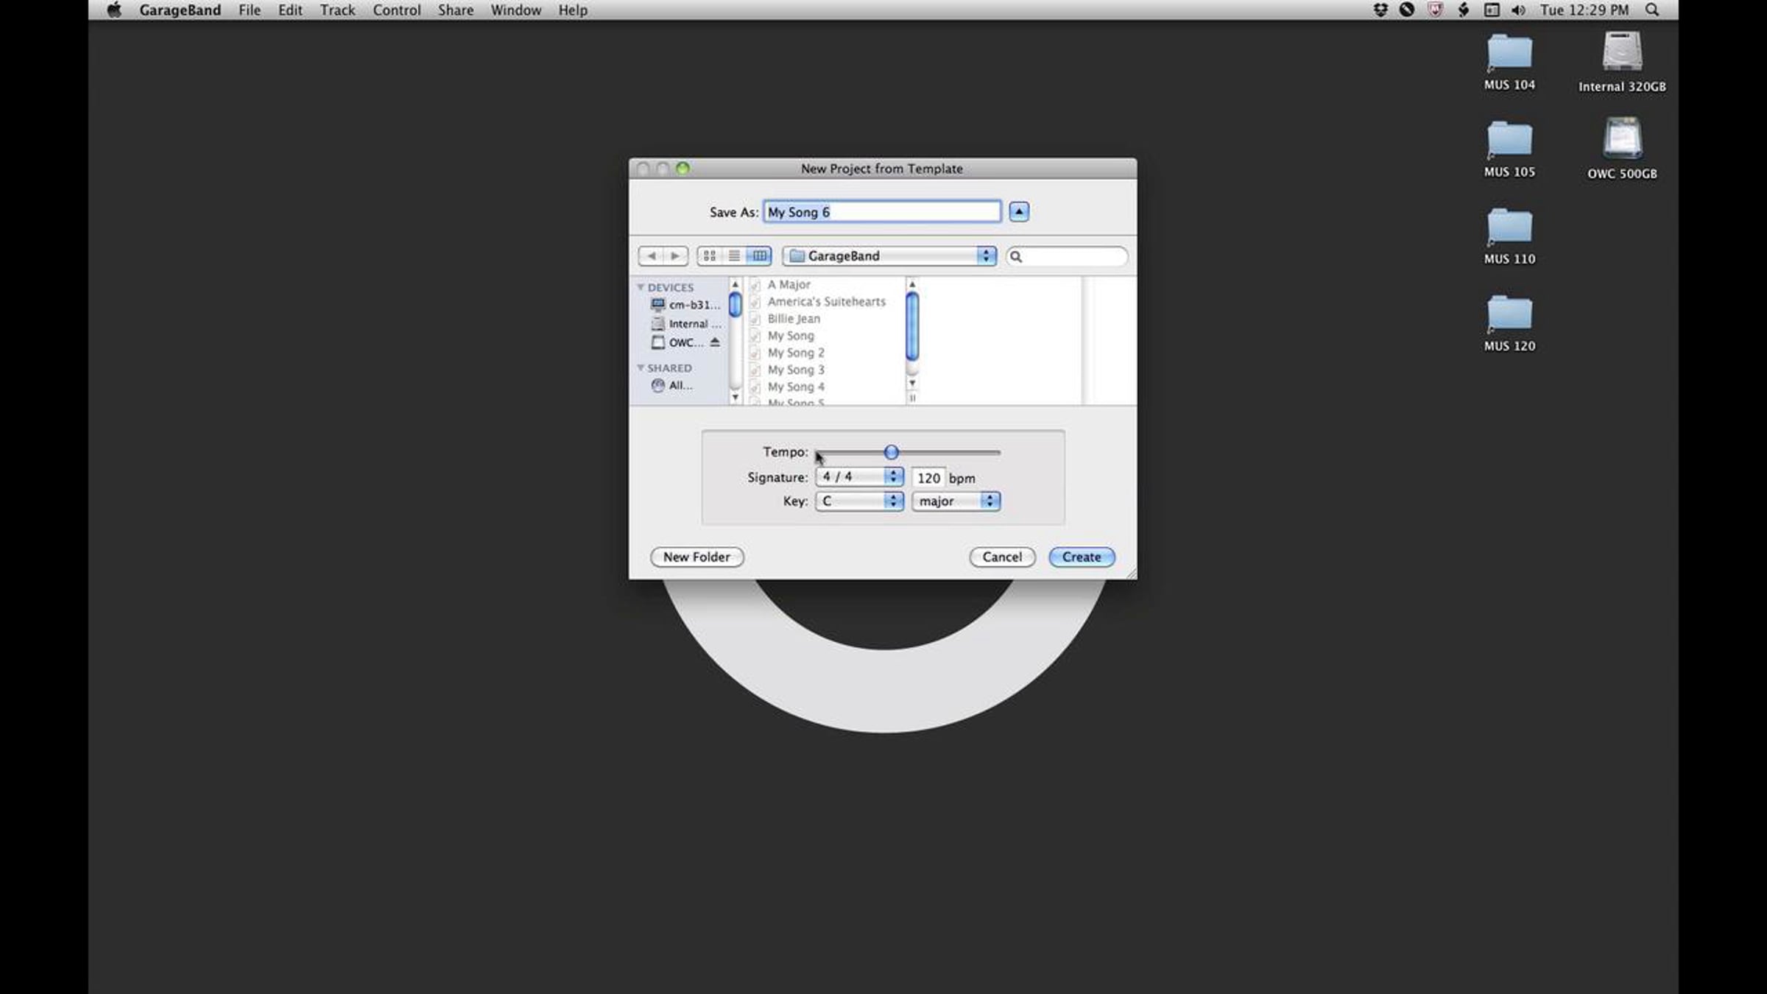Click the back navigation arrow
The image size is (1767, 994).
(651, 255)
